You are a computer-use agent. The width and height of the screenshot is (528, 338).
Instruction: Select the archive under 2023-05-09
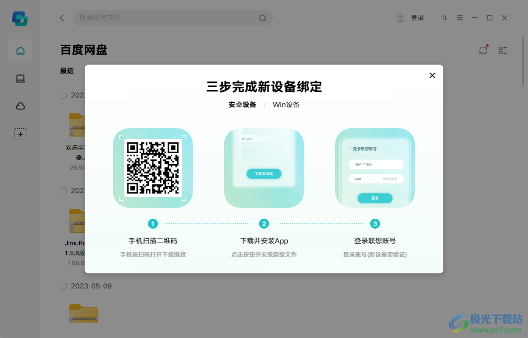(84, 314)
